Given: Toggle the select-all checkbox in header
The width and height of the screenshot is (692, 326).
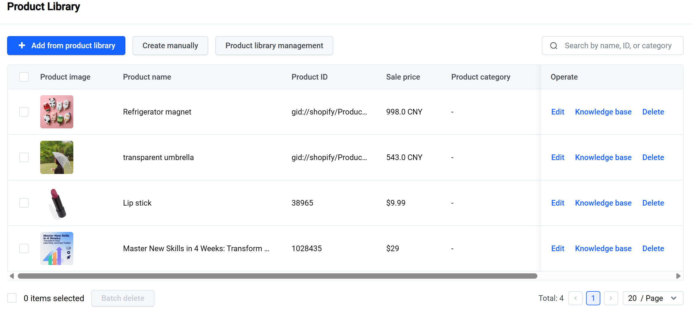Looking at the screenshot, I should [24, 77].
